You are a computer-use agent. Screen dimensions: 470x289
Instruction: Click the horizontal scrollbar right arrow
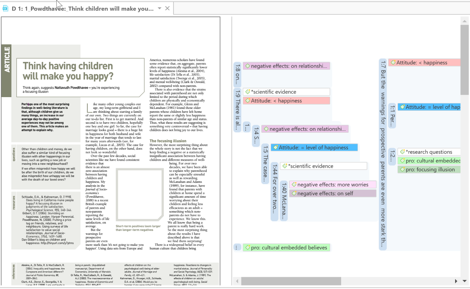tap(456, 281)
